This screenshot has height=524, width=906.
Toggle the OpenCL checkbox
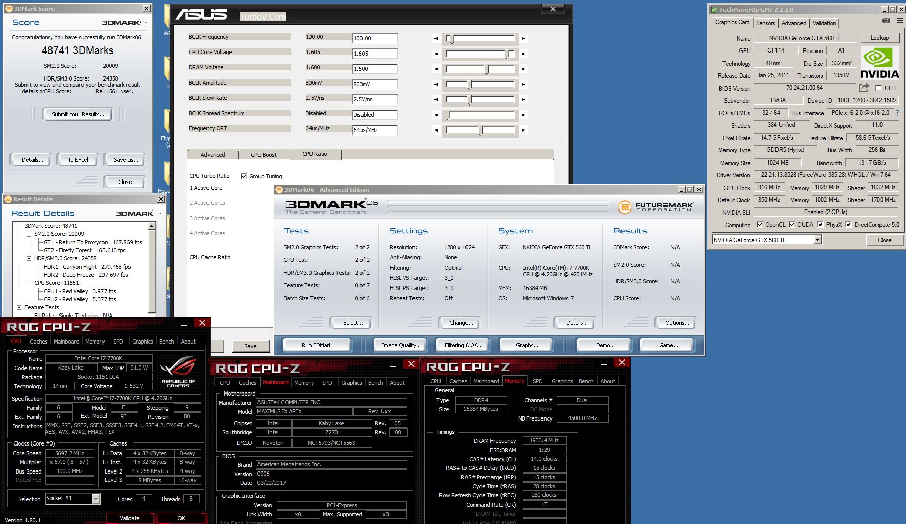pos(760,224)
